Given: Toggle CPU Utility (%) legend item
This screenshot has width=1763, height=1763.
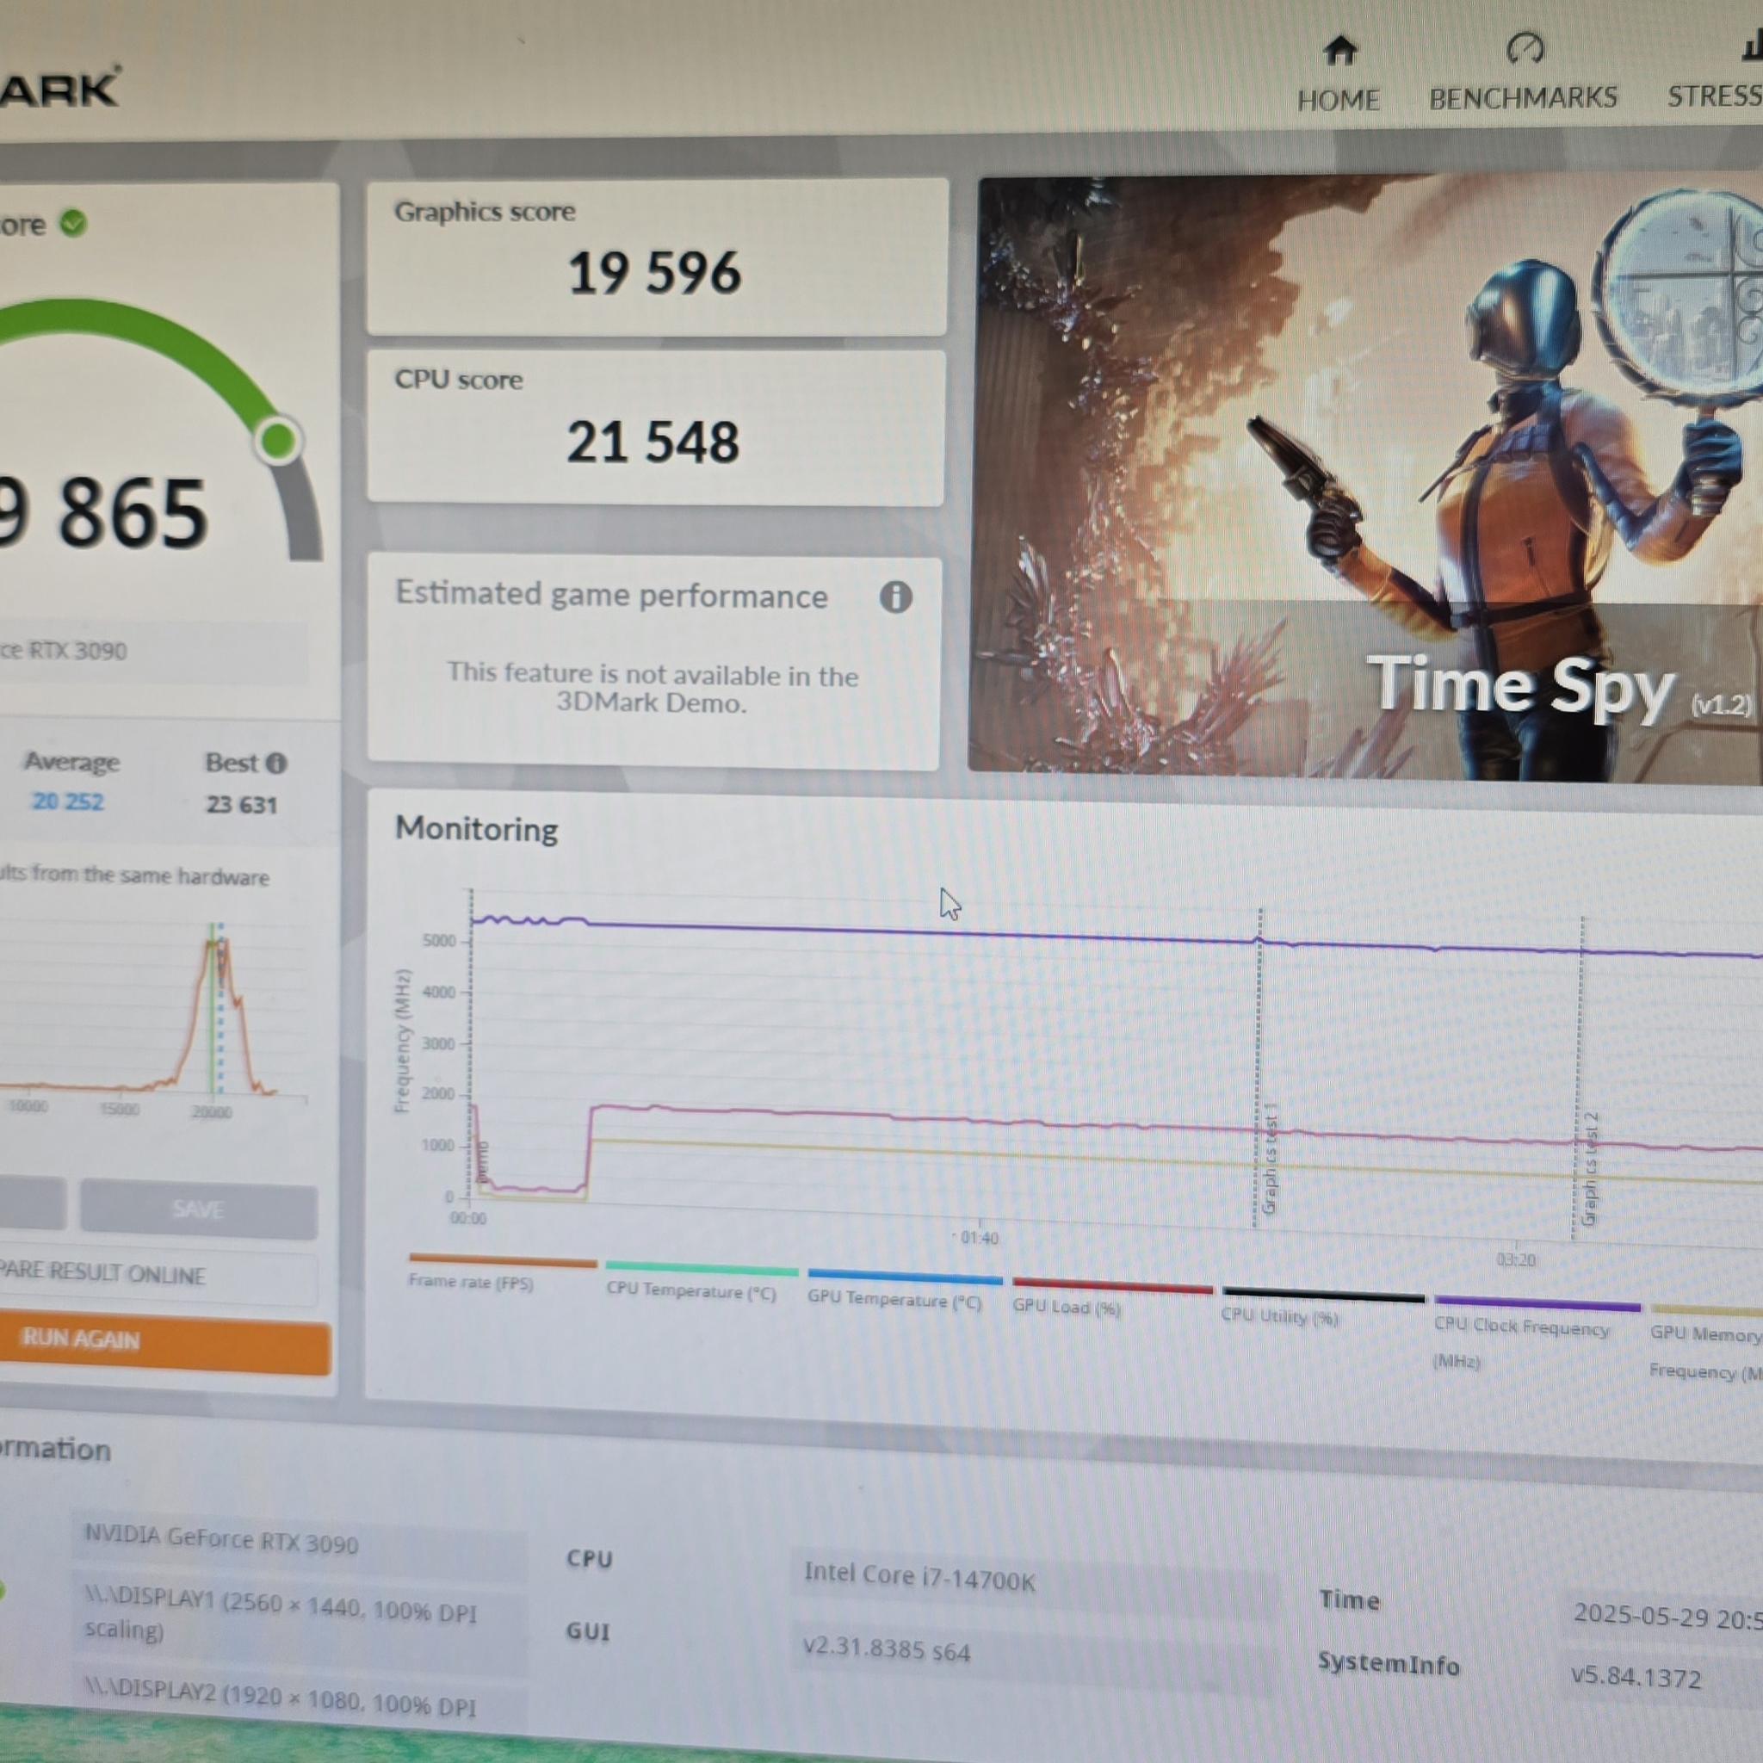Looking at the screenshot, I should pos(1322,1307).
